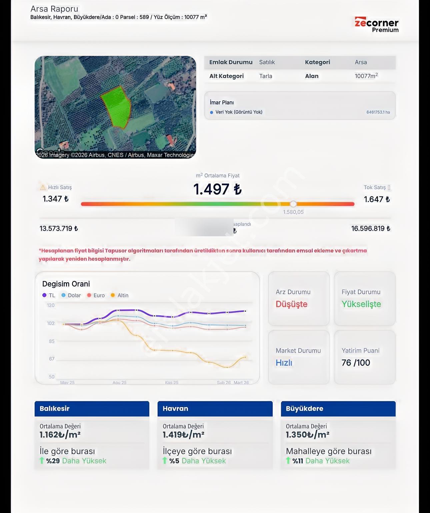Click the zecorner Premium logo
Screen dimensions: 430x513
pos(376,25)
